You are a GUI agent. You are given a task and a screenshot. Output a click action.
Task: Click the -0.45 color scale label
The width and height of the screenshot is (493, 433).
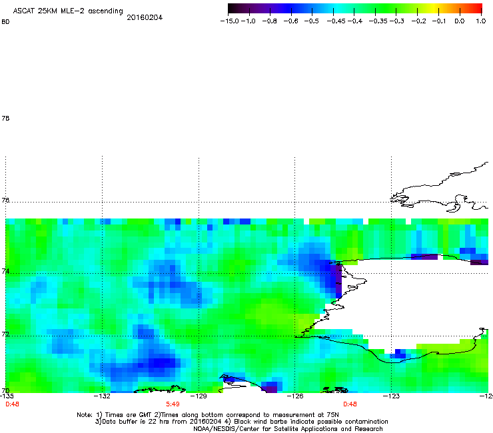pos(336,21)
